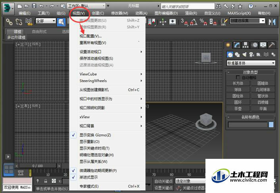The image size is (280, 193).
Task: Toggle the Angle Snap icon
Action: pos(194,22)
